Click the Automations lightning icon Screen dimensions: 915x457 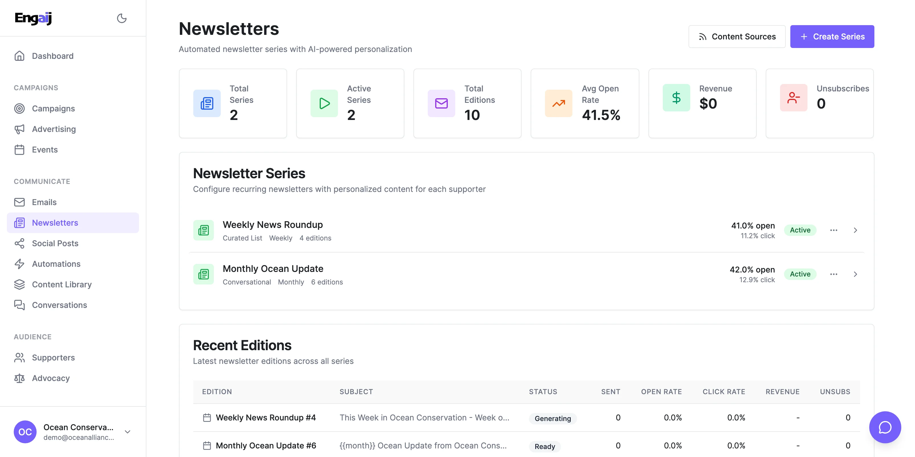pos(19,264)
